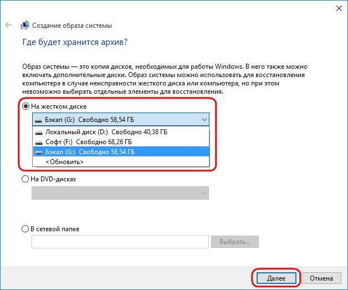
Task: Select the 'На DVD-дисках' radio button
Action: pyautogui.click(x=25, y=179)
